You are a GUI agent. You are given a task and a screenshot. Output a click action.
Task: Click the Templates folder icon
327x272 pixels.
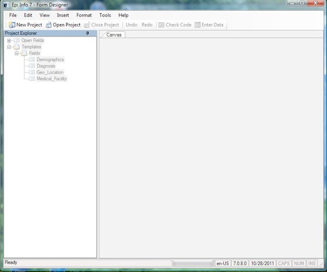(16, 47)
